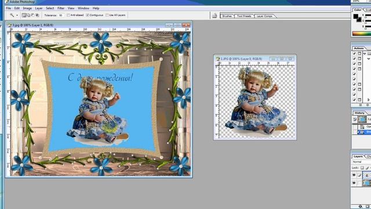Open the View menu
The image size is (371, 209).
click(71, 8)
